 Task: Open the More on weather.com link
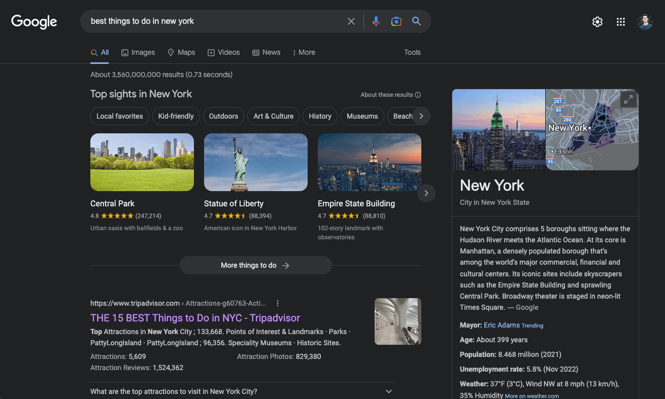pyautogui.click(x=531, y=396)
